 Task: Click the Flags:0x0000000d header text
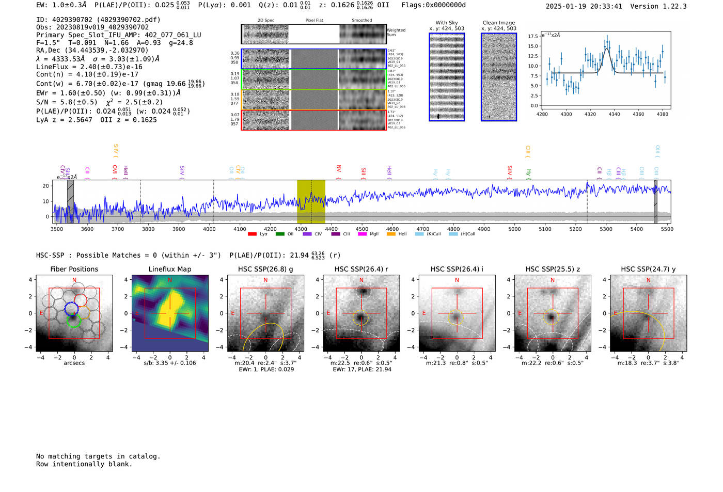(434, 5)
